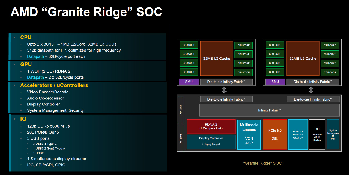
Task: Select "Display Controller" bullet in the Accelerators list
Action: (43, 104)
